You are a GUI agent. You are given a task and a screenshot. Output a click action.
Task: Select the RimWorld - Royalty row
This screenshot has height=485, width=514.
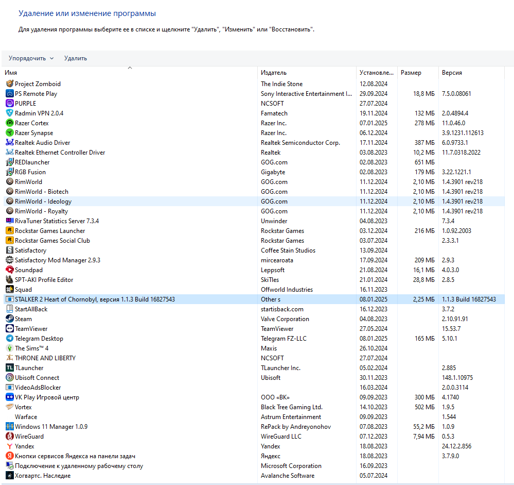pos(41,211)
